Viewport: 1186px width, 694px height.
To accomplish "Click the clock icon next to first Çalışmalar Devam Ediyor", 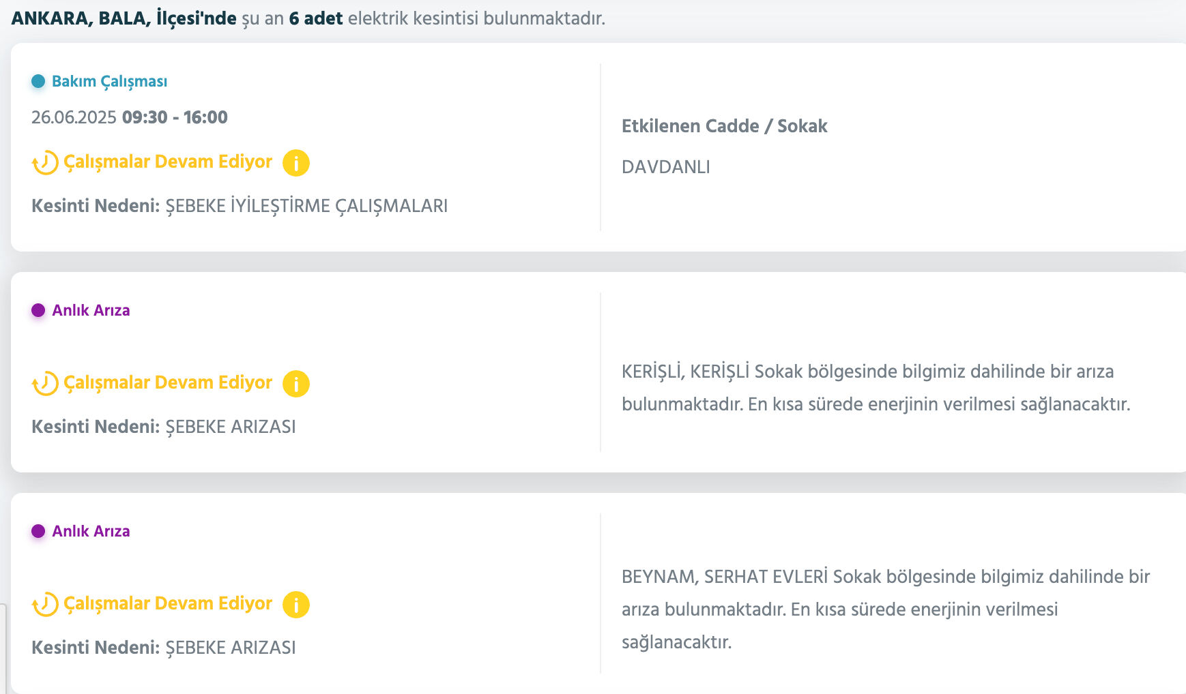I will (x=45, y=162).
